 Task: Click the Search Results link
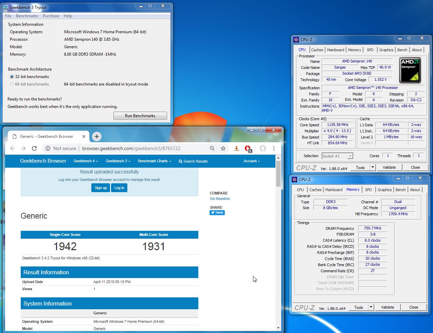193,161
